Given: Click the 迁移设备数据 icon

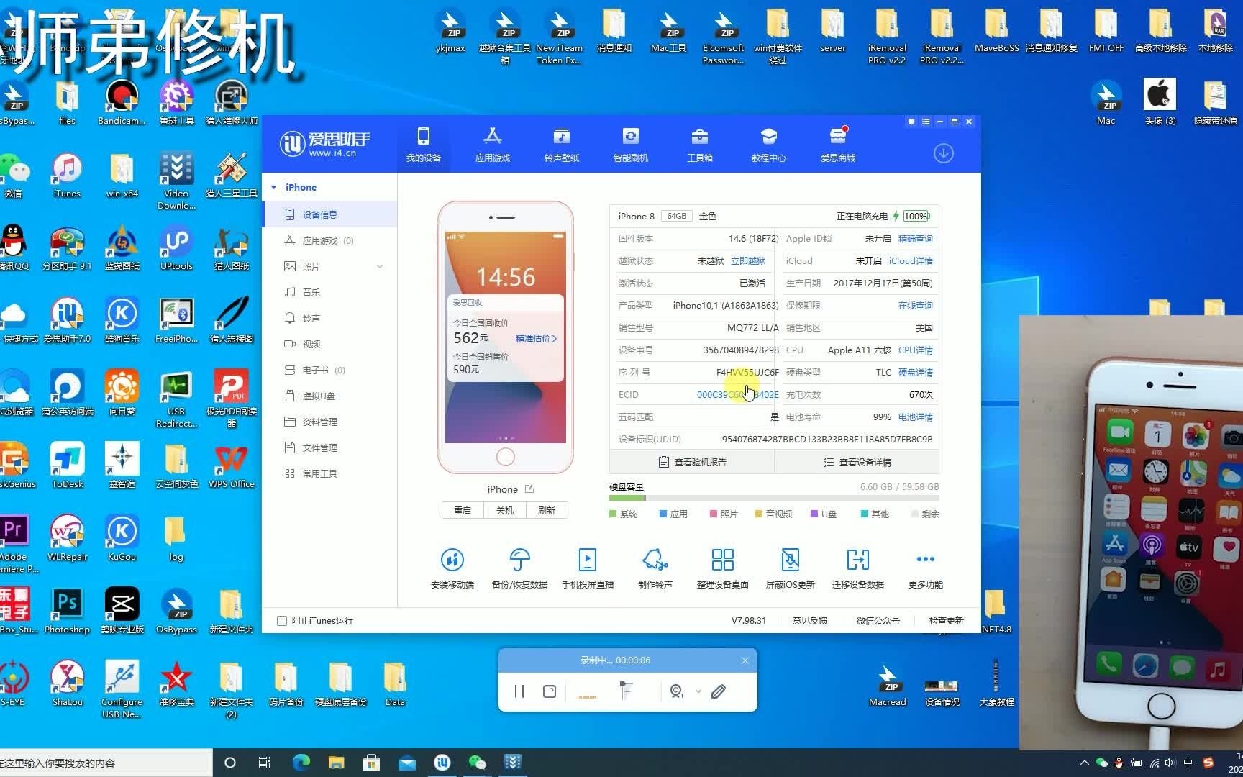Looking at the screenshot, I should [857, 559].
